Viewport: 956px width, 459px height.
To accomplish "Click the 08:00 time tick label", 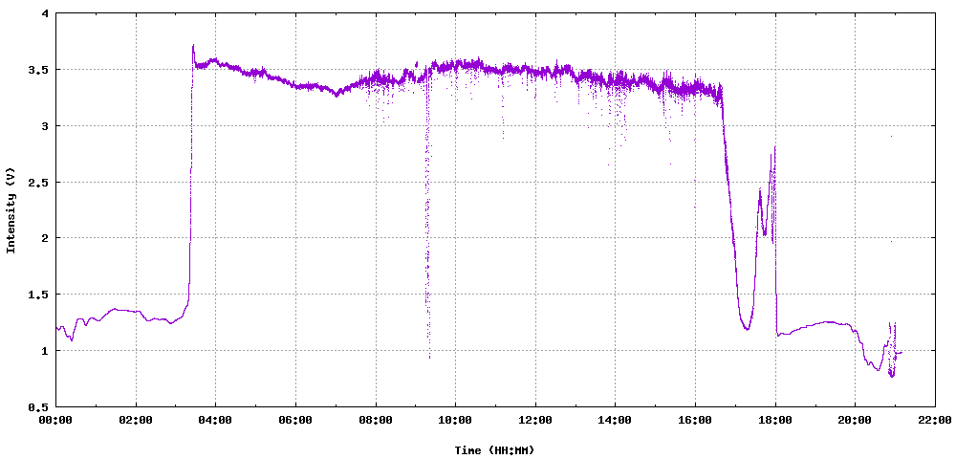I will tap(376, 420).
